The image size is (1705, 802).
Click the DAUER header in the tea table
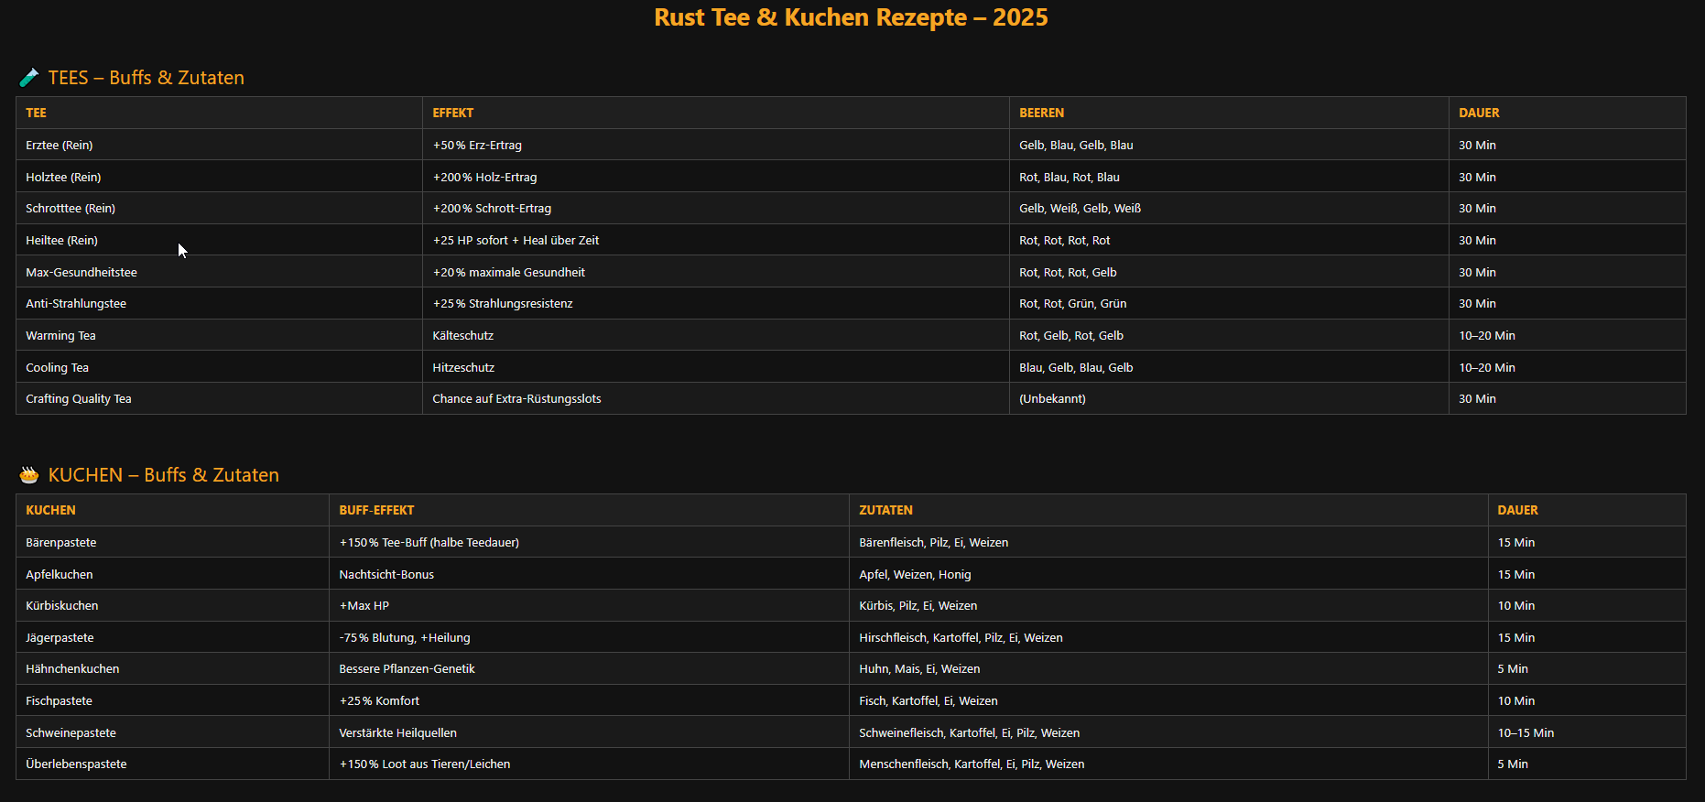pos(1479,113)
